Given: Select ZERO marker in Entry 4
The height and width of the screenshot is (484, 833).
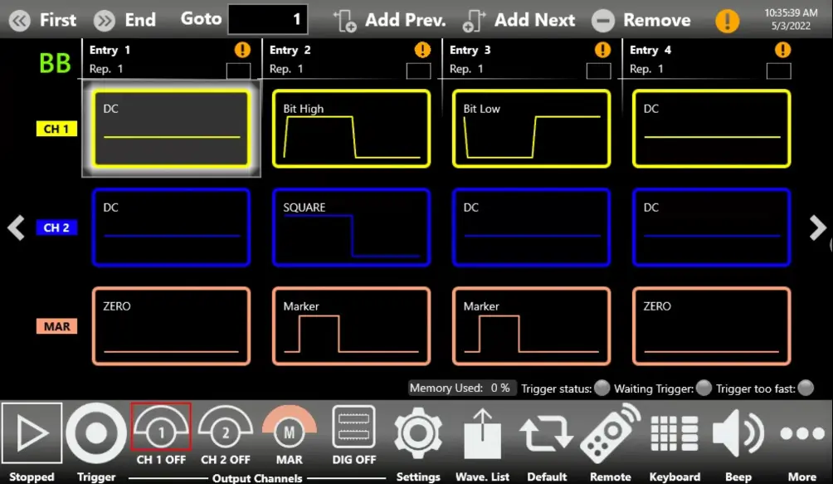Looking at the screenshot, I should (711, 326).
